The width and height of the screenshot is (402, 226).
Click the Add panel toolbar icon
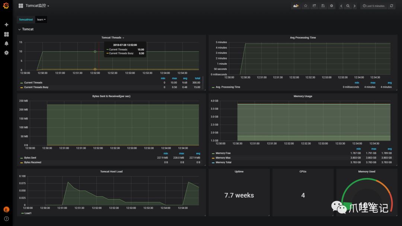click(x=296, y=6)
